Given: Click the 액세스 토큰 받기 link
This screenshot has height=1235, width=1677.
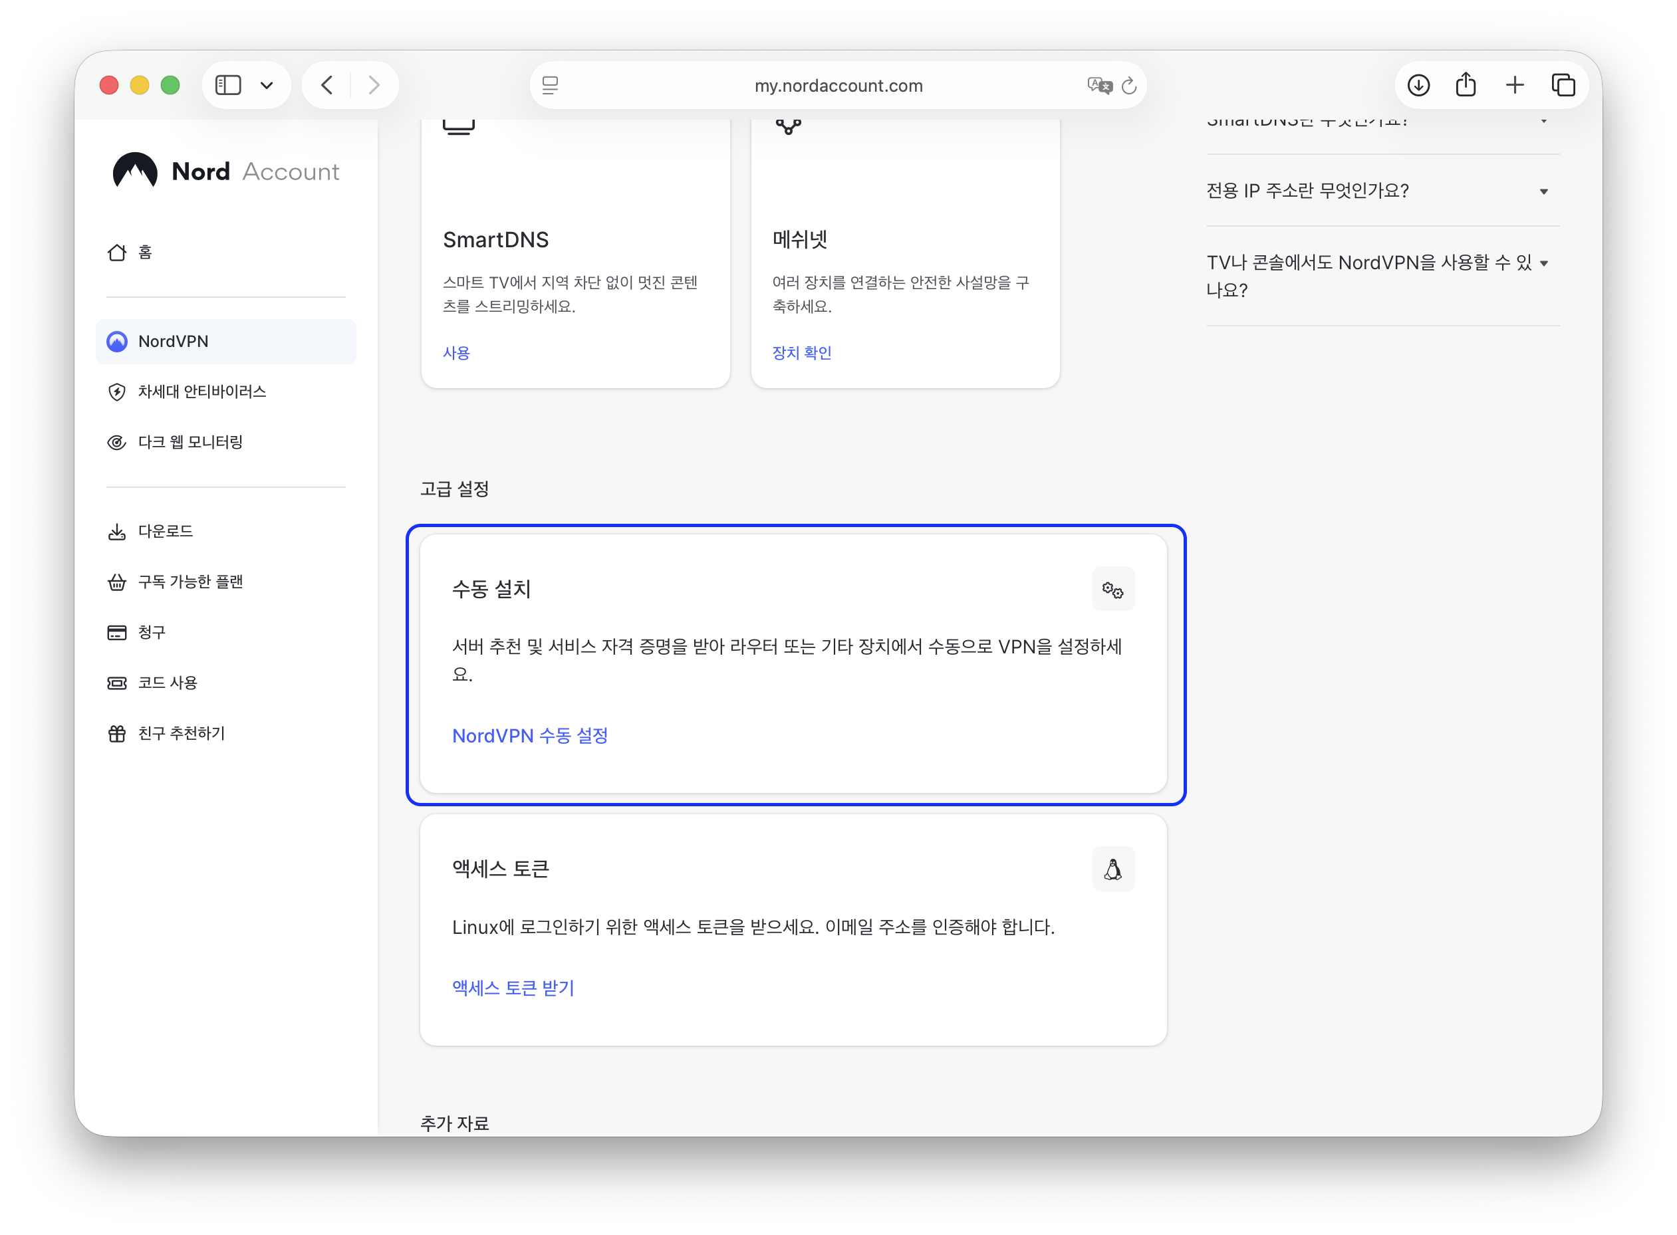Looking at the screenshot, I should (513, 988).
